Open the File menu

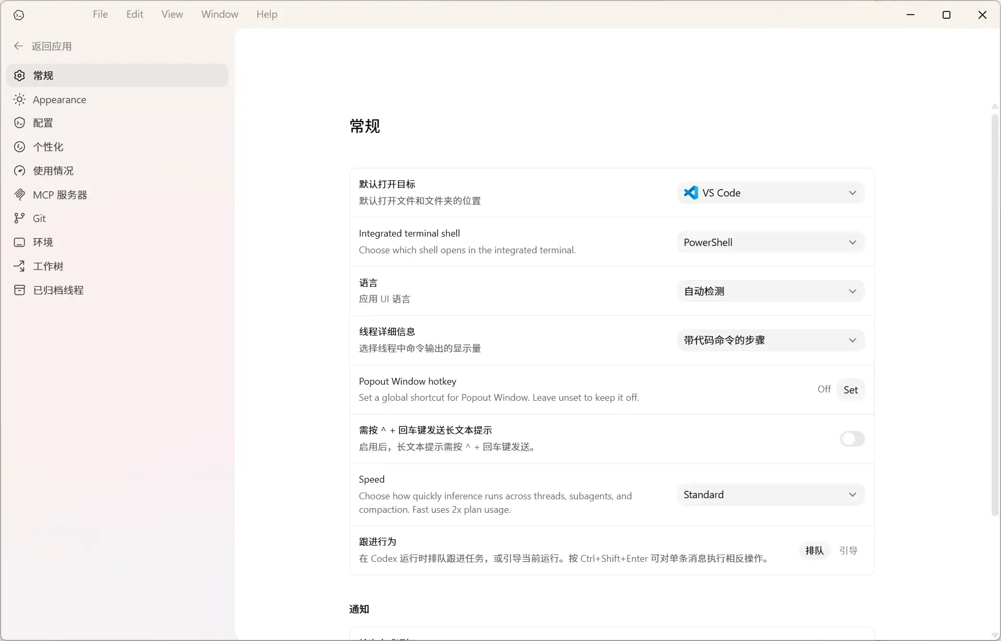pyautogui.click(x=100, y=14)
